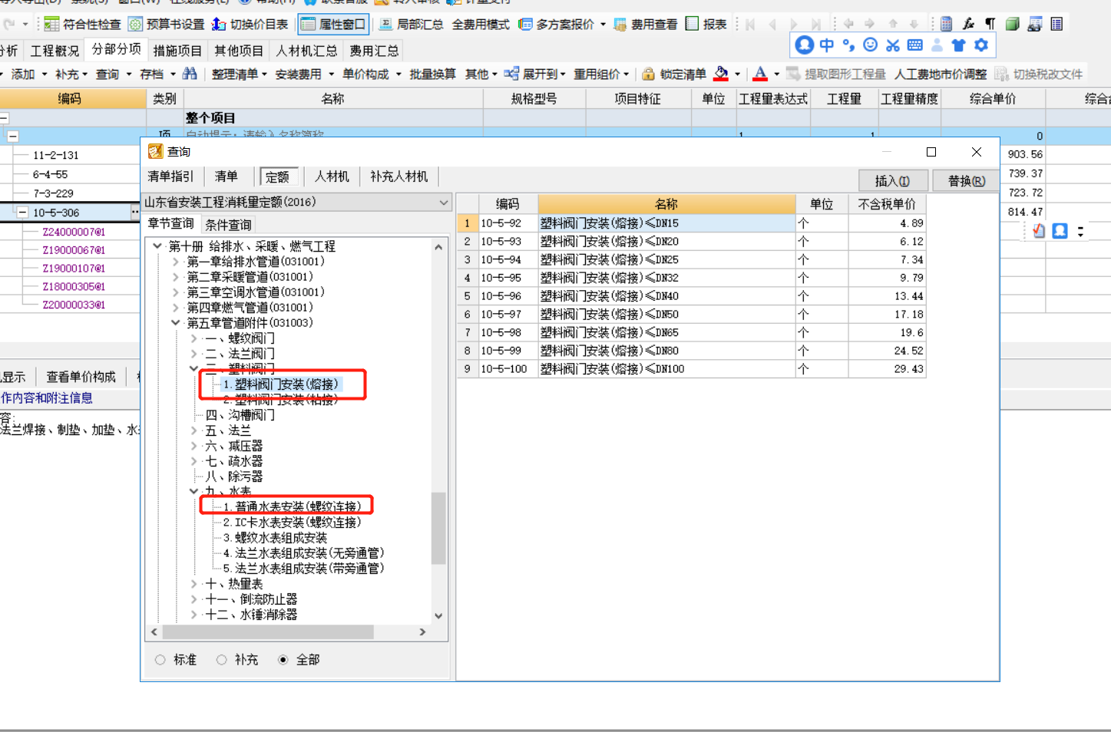Click the 查看单价构成 tab button

[x=81, y=377]
